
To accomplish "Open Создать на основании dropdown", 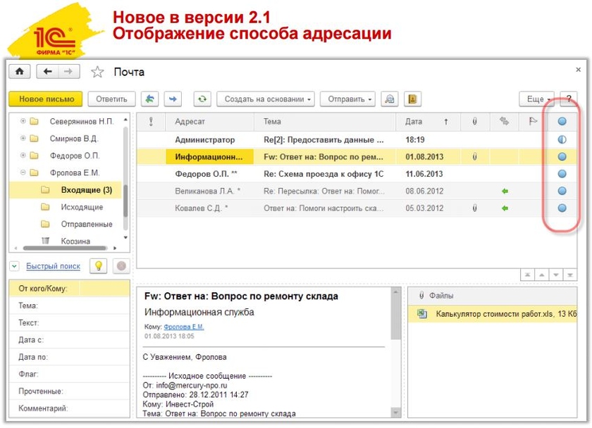I will (x=266, y=99).
